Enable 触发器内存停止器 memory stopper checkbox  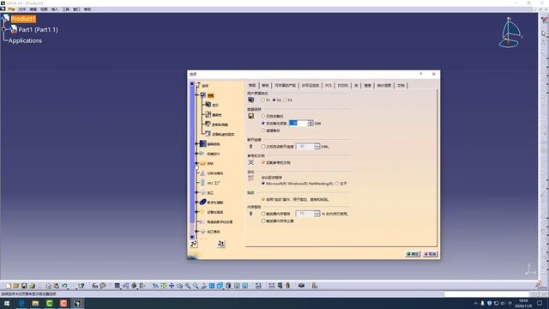(x=263, y=221)
